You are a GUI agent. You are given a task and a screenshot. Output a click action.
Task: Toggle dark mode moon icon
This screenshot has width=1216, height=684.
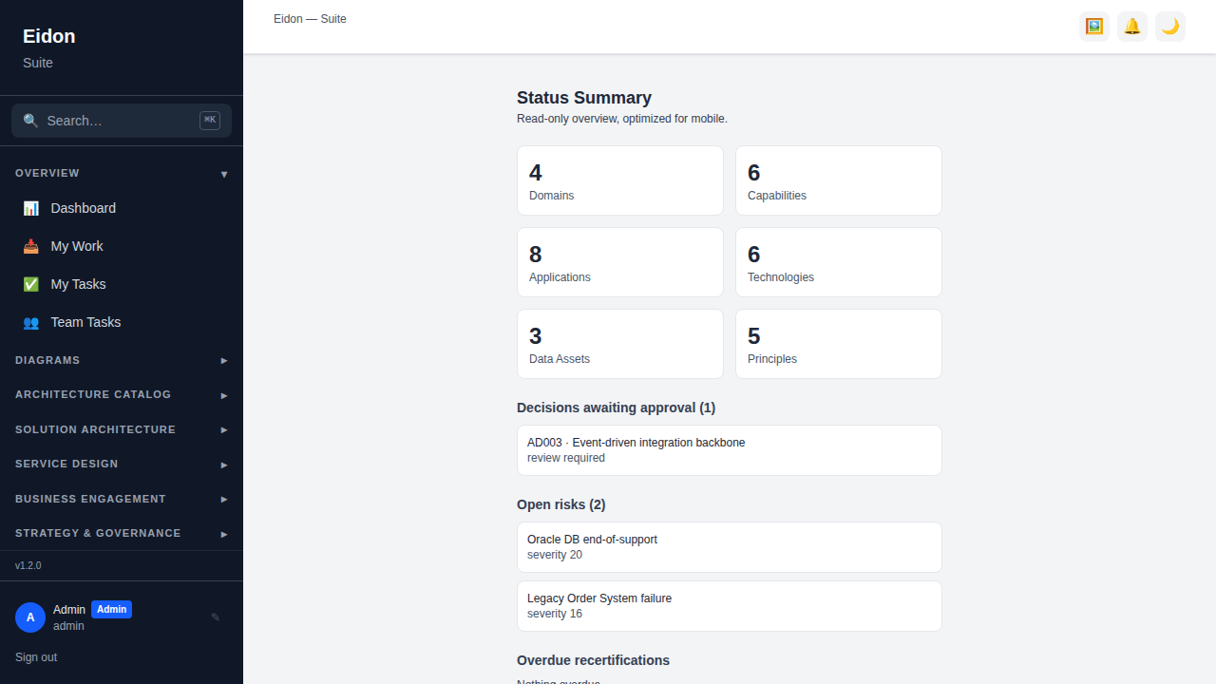click(x=1170, y=27)
